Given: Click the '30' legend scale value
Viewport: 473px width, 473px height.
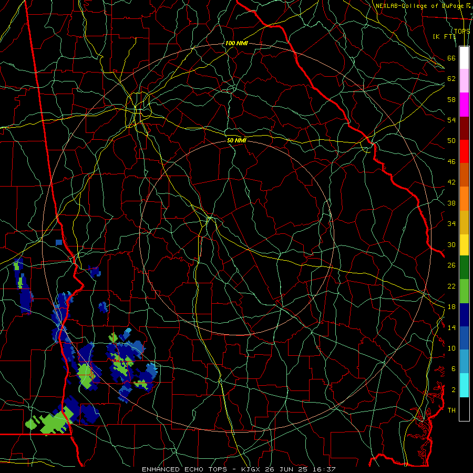Looking at the screenshot, I should [x=451, y=244].
